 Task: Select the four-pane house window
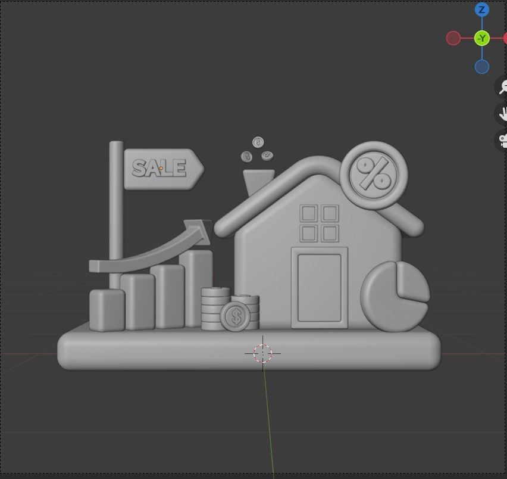[x=319, y=223]
